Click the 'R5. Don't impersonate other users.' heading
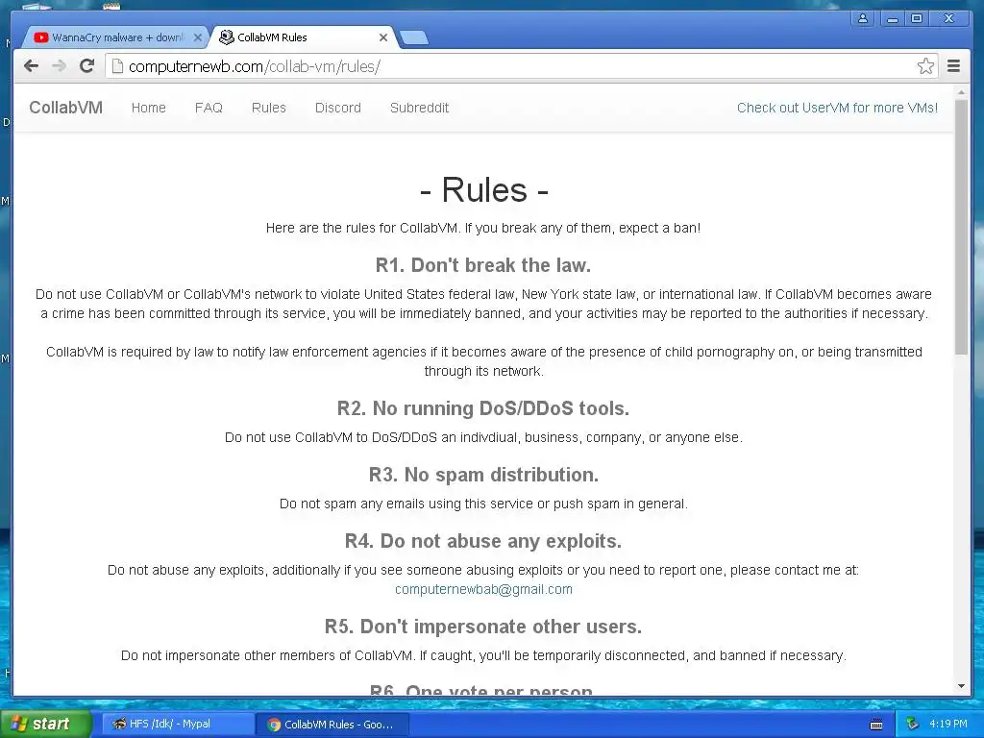Image resolution: width=984 pixels, height=738 pixels. click(x=483, y=627)
